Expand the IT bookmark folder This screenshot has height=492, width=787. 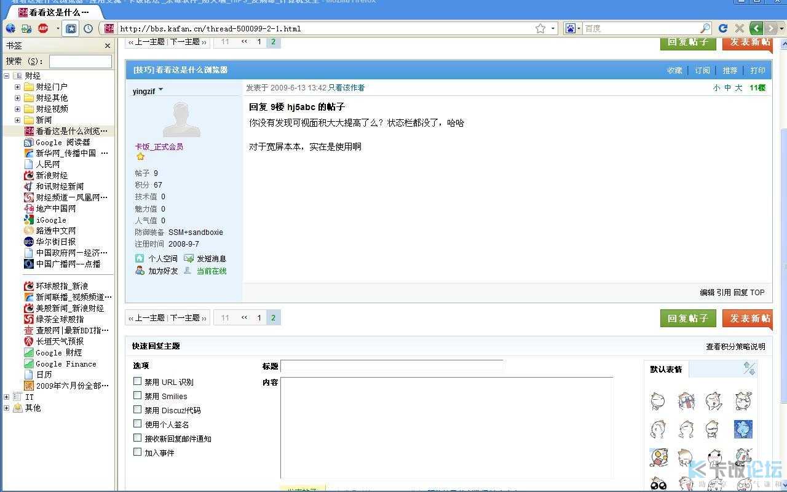click(7, 397)
